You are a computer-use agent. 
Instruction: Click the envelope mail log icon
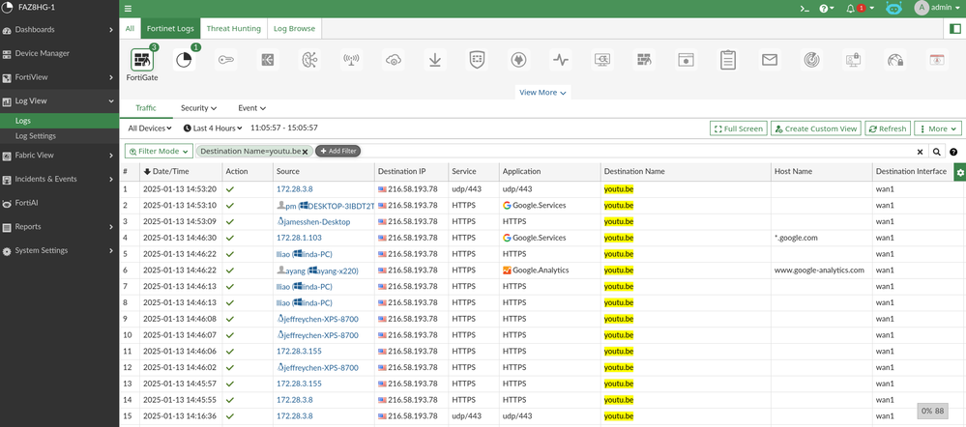[769, 60]
